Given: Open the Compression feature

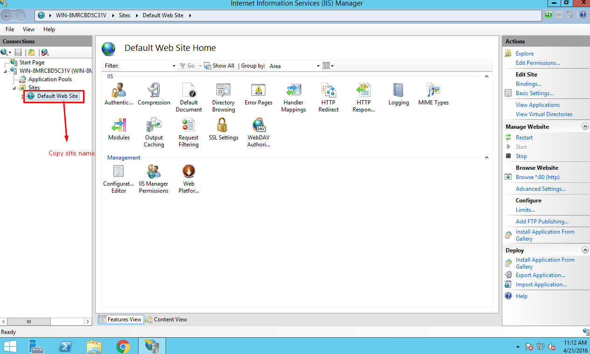Looking at the screenshot, I should [154, 94].
